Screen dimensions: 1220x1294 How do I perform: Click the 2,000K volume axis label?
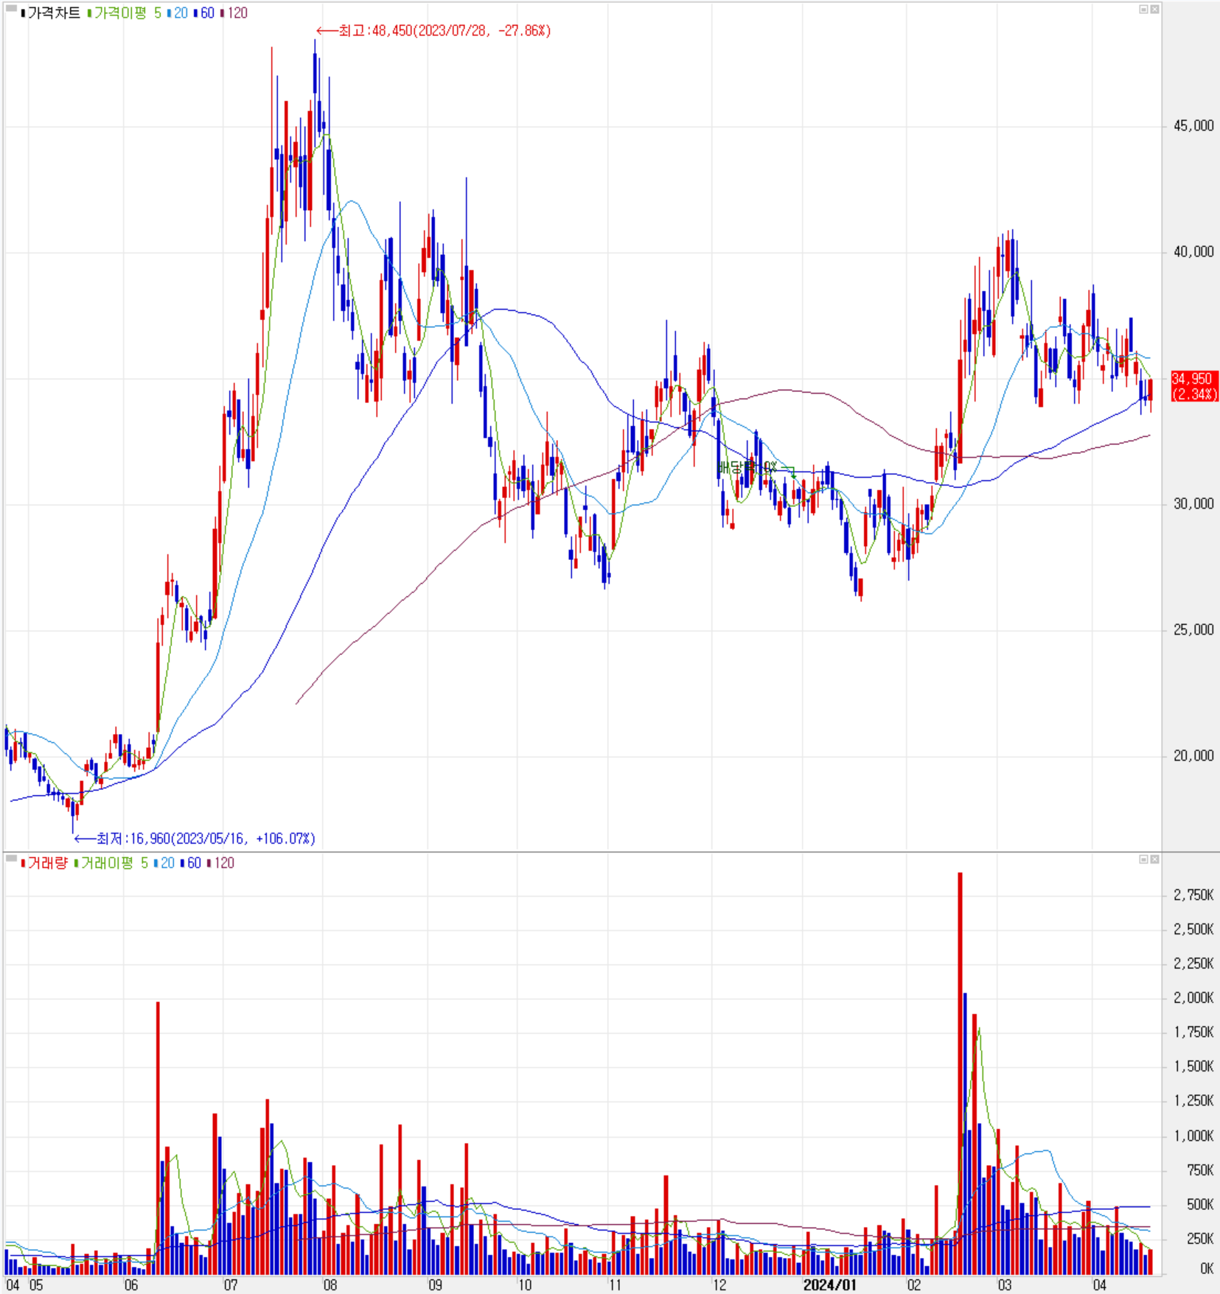1193,998
